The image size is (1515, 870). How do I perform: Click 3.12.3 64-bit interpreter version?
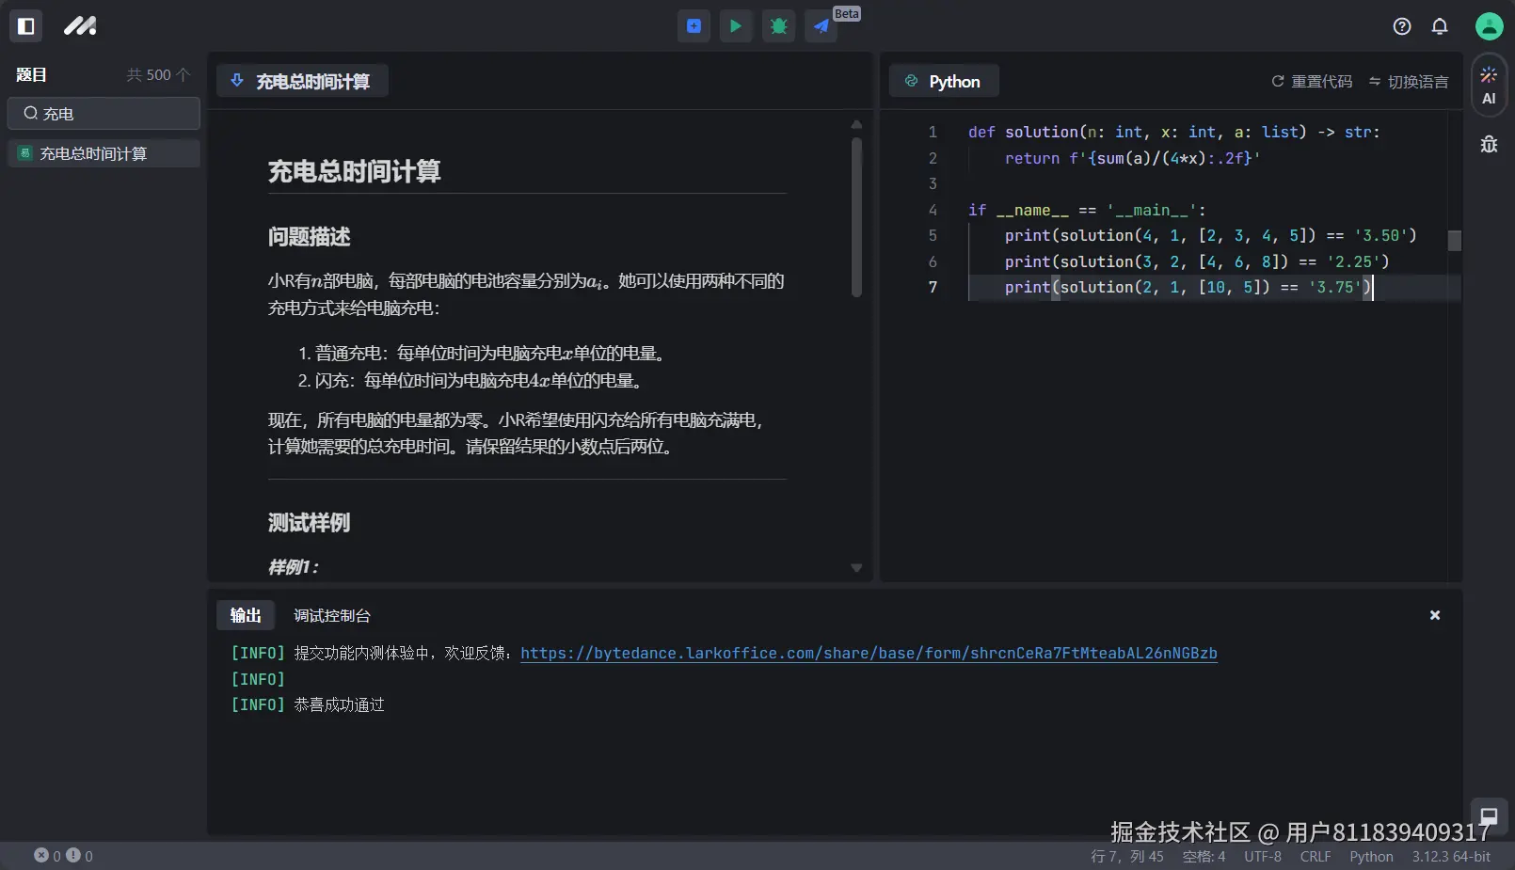coord(1451,856)
